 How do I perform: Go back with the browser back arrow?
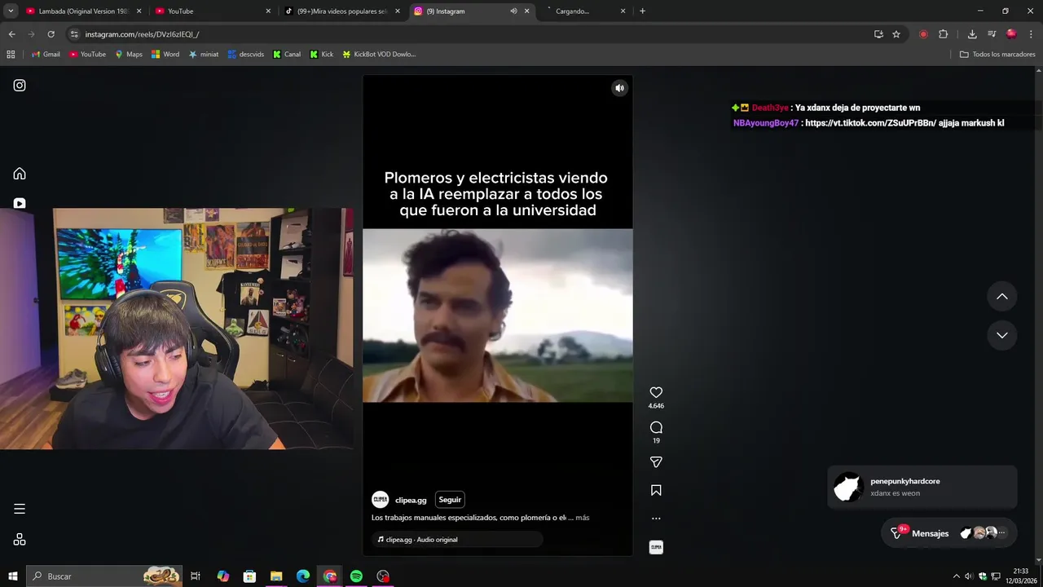[x=11, y=34]
